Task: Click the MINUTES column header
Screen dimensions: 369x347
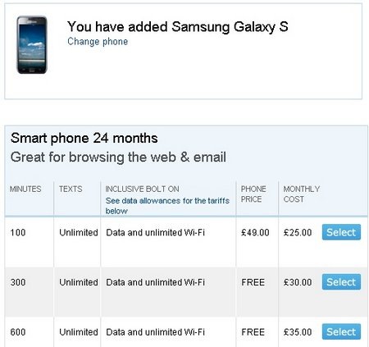Action: point(25,189)
